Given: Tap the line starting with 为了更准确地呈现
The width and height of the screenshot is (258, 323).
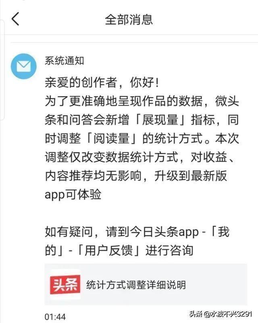Looking at the screenshot, I should click(142, 101).
